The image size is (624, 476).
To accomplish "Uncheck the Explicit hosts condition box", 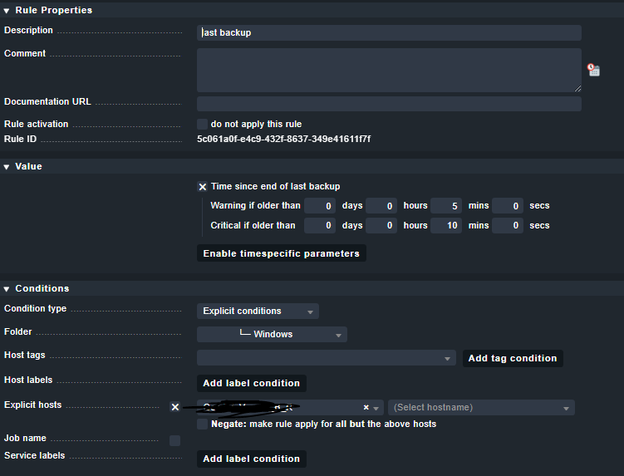I will pos(174,407).
